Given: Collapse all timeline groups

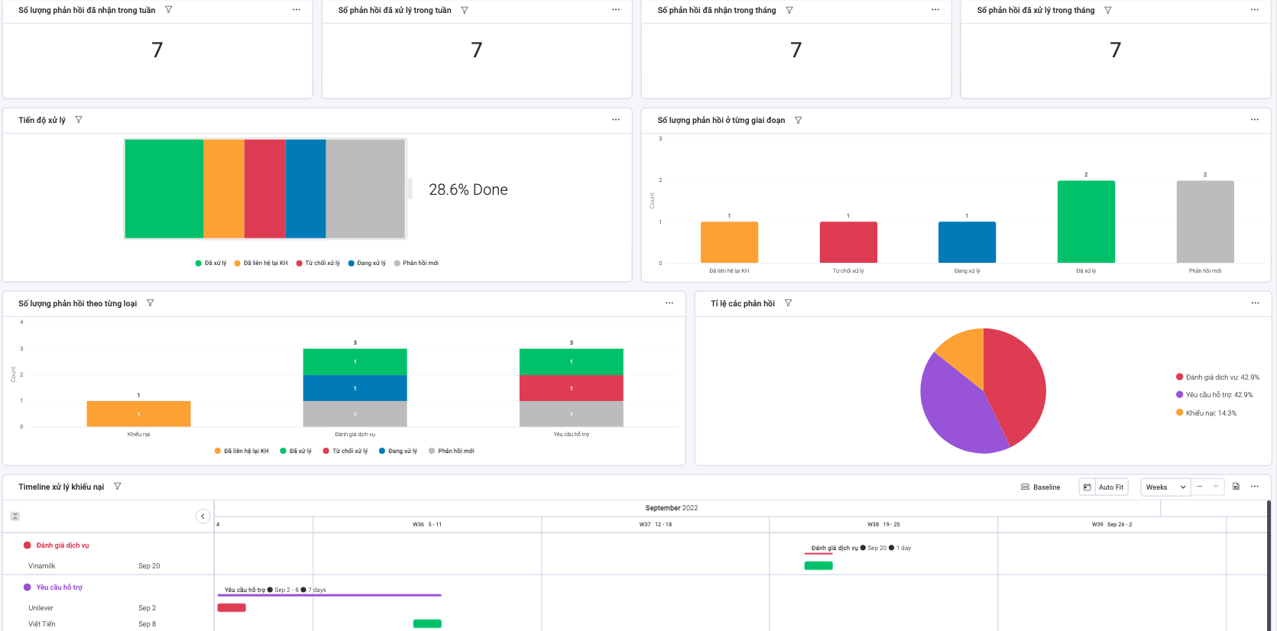Looking at the screenshot, I should coord(15,516).
